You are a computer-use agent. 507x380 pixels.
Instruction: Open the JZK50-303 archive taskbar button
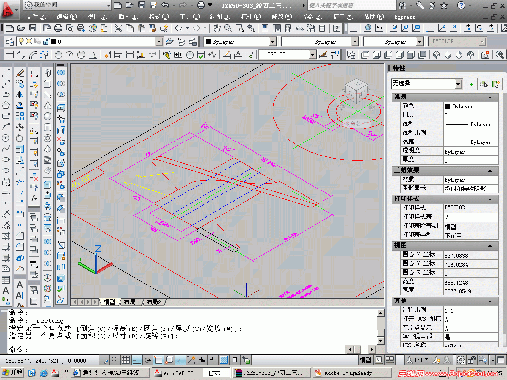coord(271,373)
